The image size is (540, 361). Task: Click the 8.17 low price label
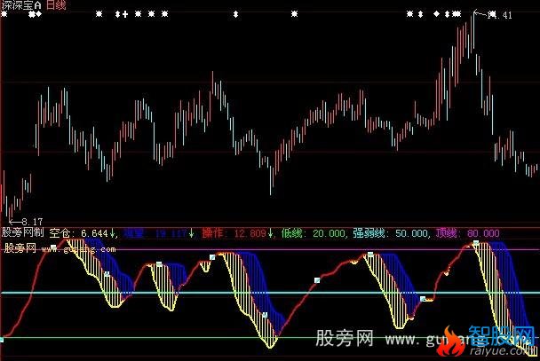click(x=32, y=222)
